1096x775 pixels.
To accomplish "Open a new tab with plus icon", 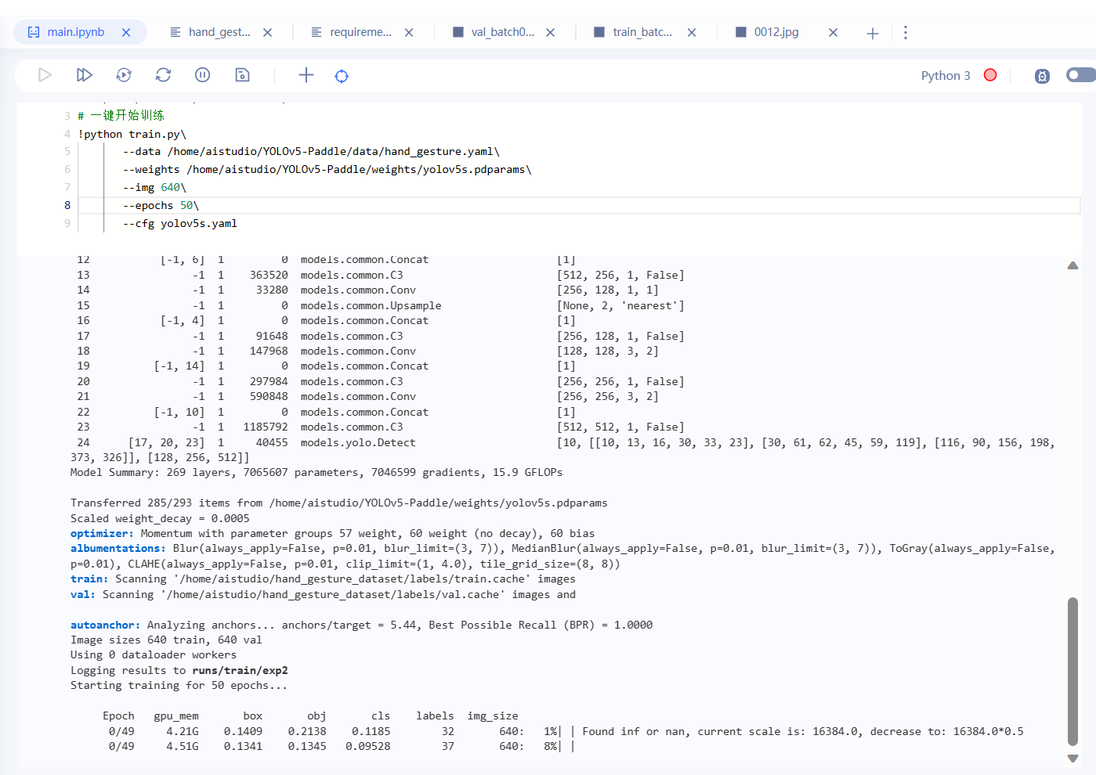I will 873,33.
